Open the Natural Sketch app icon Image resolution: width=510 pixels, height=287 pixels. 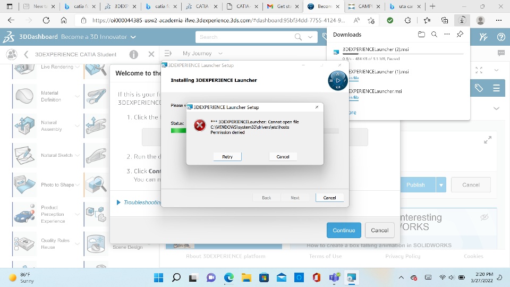[x=24, y=155]
